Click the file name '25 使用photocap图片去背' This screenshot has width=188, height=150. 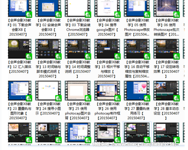click(x=78, y=111)
